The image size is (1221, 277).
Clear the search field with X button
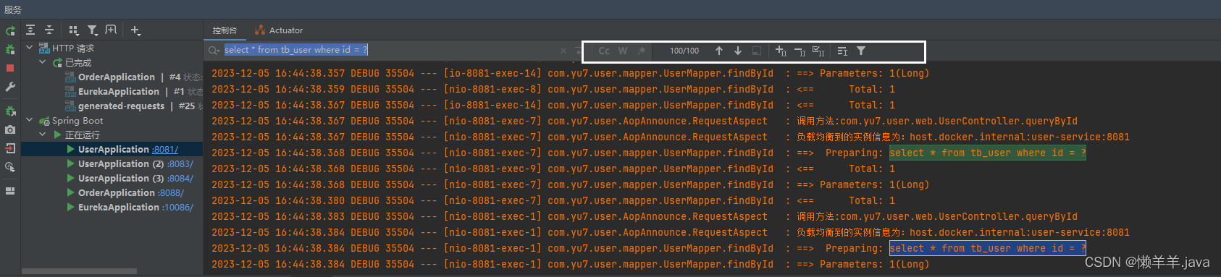[x=563, y=51]
